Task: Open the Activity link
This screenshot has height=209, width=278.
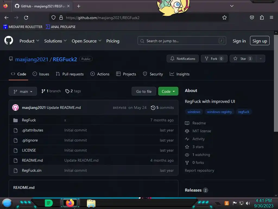Action: click(x=195, y=139)
